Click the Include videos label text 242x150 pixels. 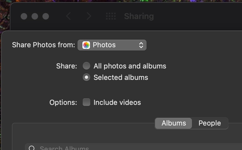117,102
